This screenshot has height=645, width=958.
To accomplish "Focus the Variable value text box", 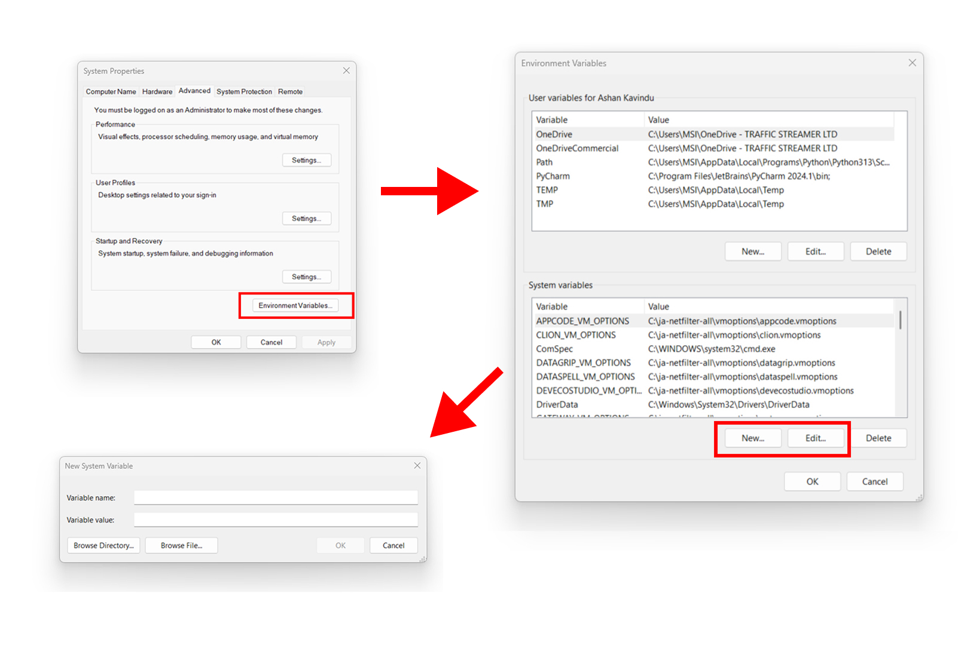I will click(276, 520).
